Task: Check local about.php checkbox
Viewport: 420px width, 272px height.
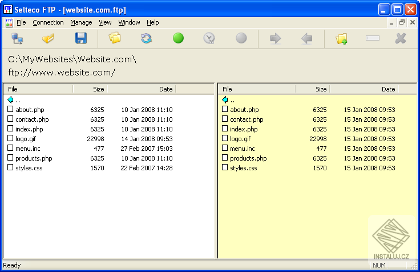Action: pos(10,109)
